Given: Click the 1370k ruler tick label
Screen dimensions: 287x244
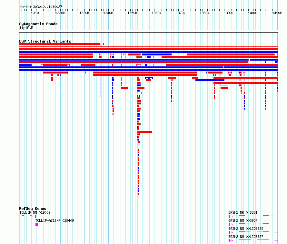Looking at the screenshot, I should pyautogui.click(x=181, y=13).
